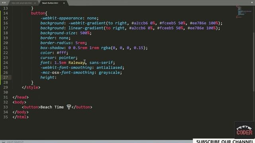Screen dimensions: 255x143
Task: Click line number 30 in the gutter
Action: (6, 92)
